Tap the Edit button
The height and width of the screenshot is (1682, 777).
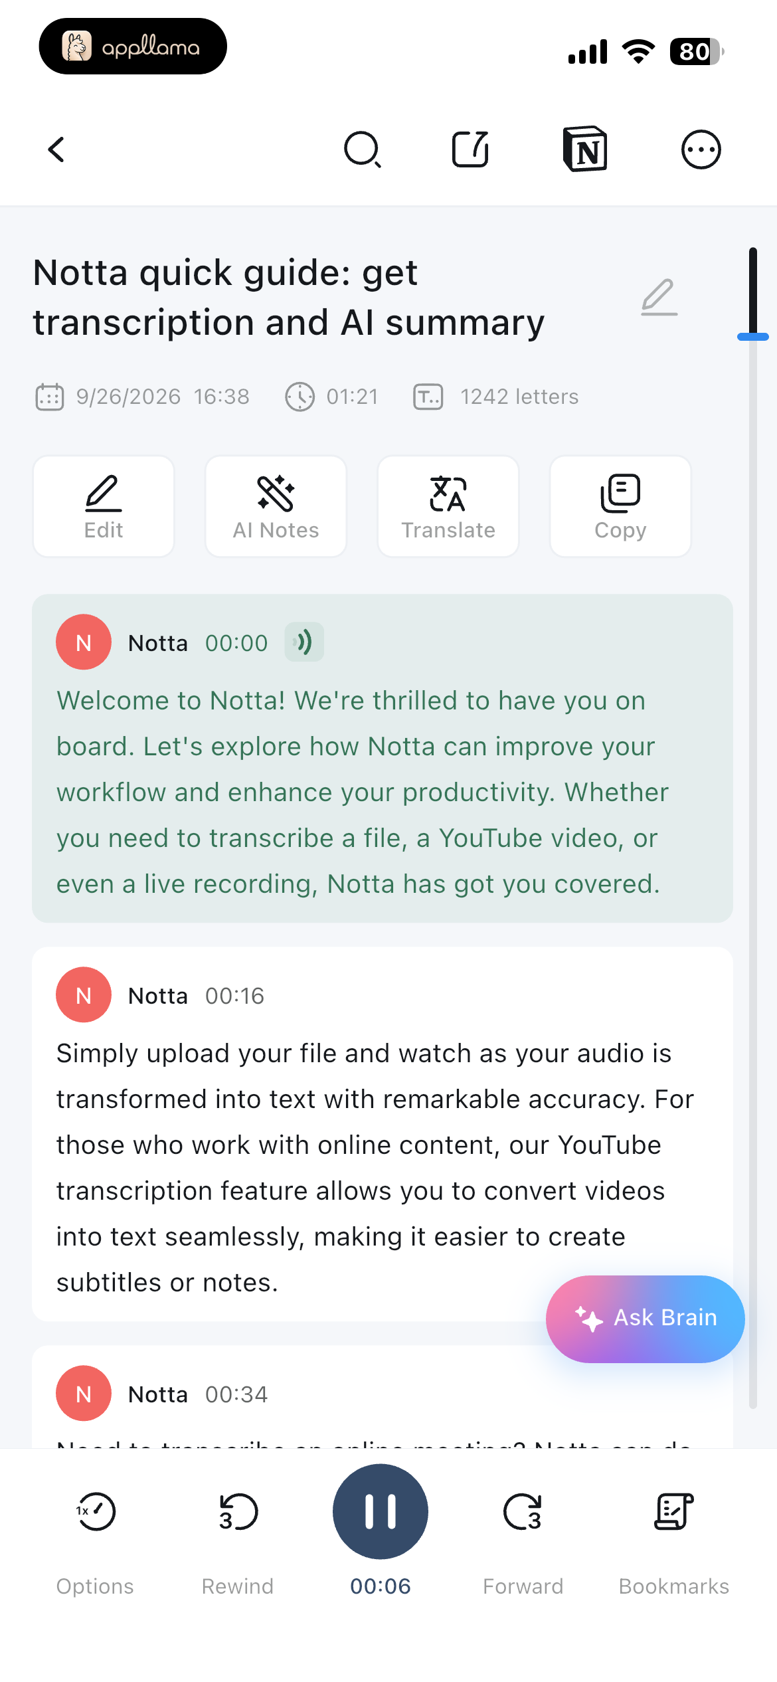pyautogui.click(x=104, y=506)
